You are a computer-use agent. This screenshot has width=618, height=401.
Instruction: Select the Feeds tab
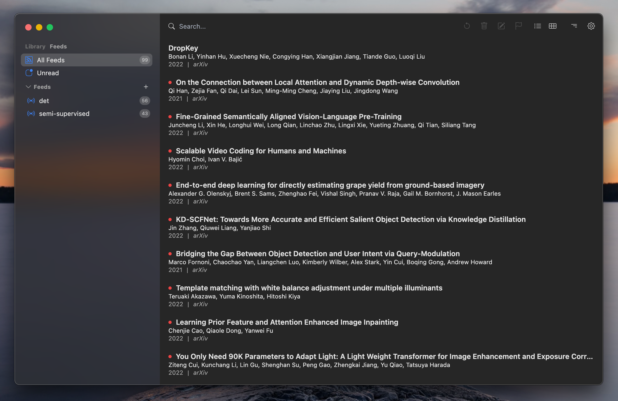tap(58, 47)
